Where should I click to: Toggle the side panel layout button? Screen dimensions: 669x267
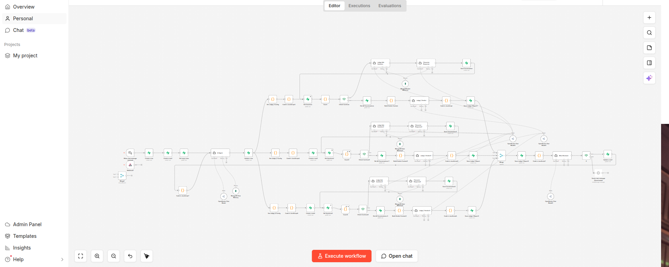coord(649,63)
